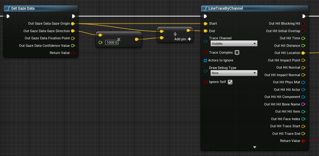
Task: Select the Out Hit Impact Point pin
Action: (303, 60)
